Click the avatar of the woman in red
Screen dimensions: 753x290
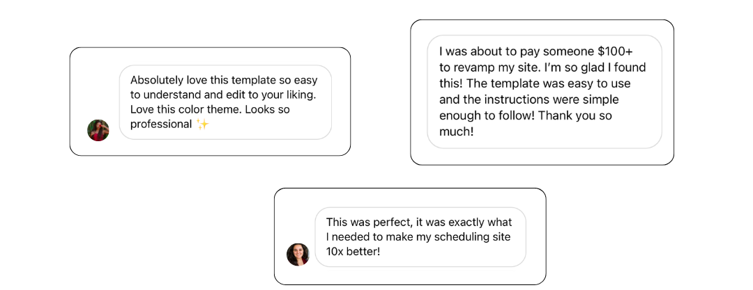[x=98, y=130]
